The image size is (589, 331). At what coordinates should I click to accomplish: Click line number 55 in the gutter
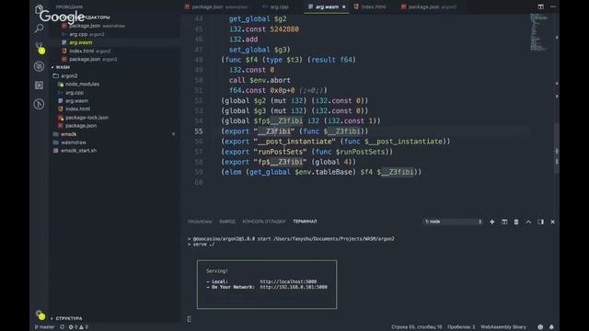click(x=199, y=131)
